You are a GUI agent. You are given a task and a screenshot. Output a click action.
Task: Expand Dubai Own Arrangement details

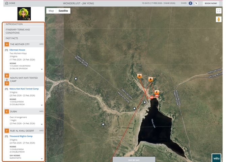coord(42,124)
